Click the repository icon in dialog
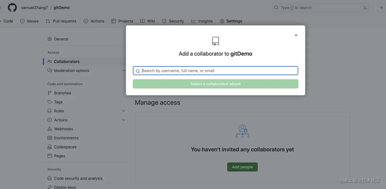Viewport: 386px width, 189px height. [215, 41]
